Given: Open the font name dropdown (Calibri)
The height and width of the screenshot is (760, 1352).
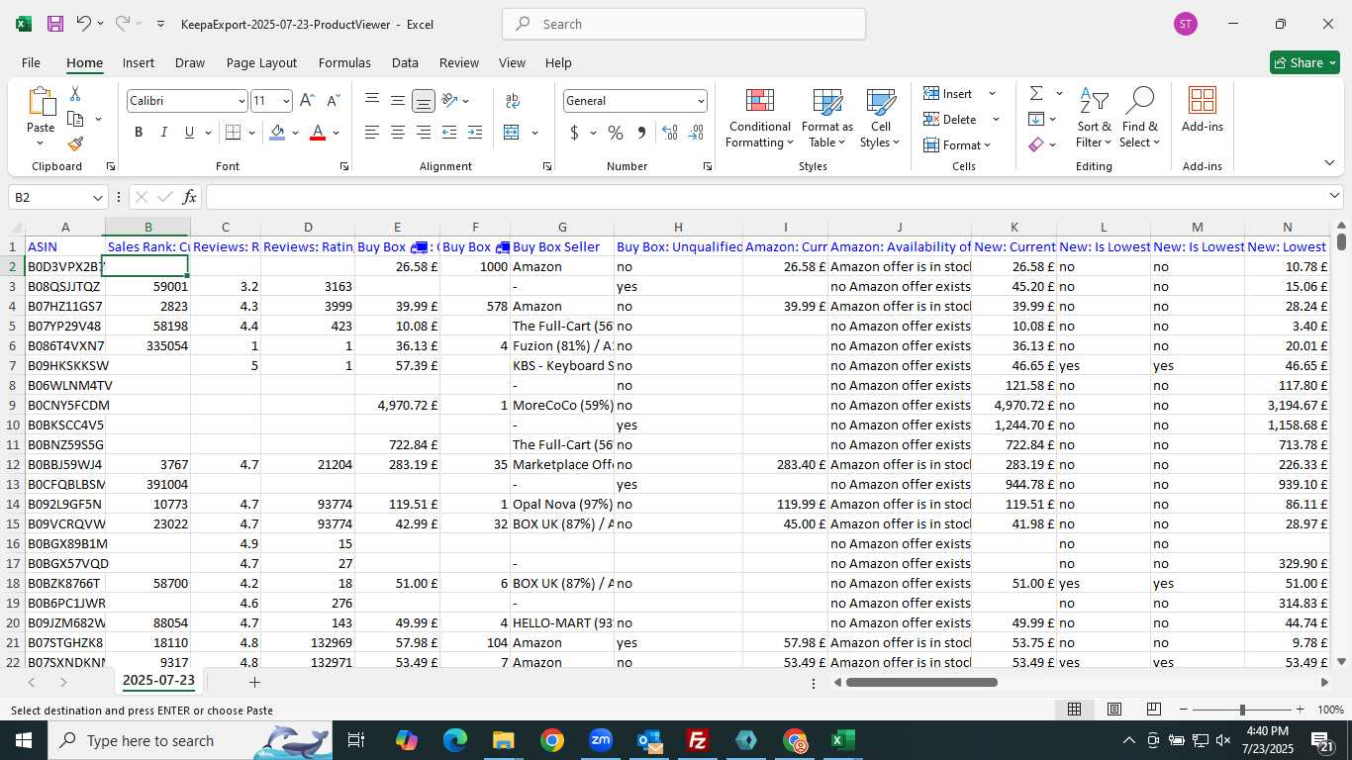Looking at the screenshot, I should [x=241, y=101].
